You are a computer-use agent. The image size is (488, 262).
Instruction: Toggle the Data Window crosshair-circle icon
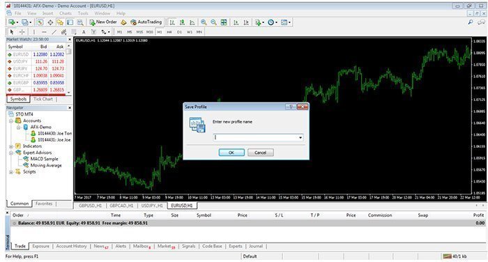tap(50, 22)
